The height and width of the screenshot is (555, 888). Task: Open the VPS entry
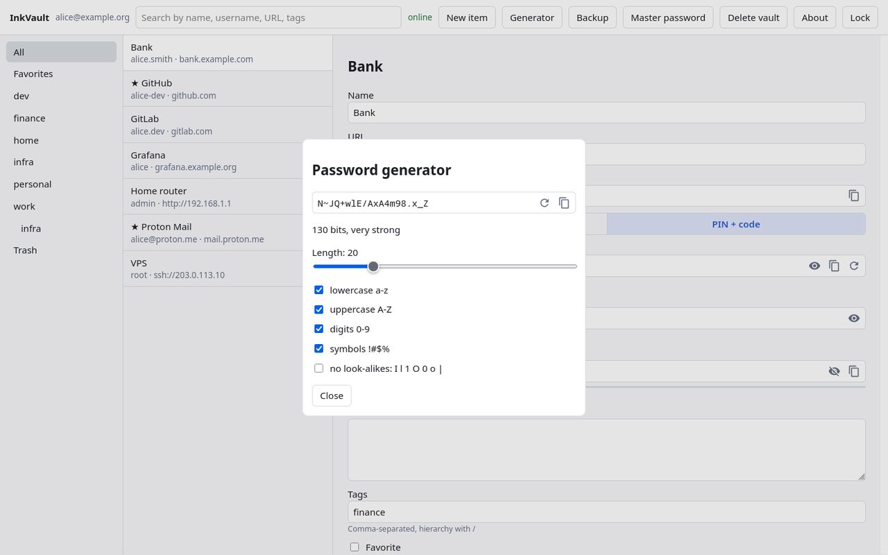click(228, 268)
